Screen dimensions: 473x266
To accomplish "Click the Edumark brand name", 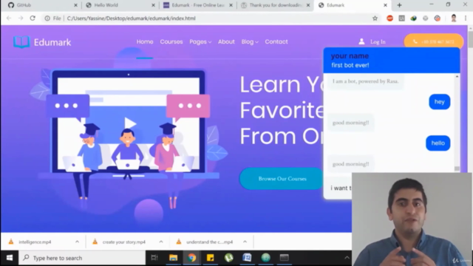I will (x=52, y=42).
